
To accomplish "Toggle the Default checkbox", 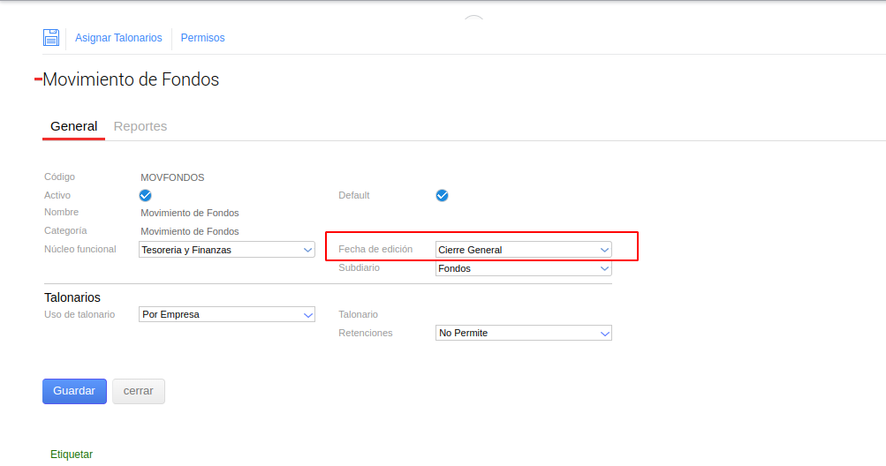I will (442, 195).
